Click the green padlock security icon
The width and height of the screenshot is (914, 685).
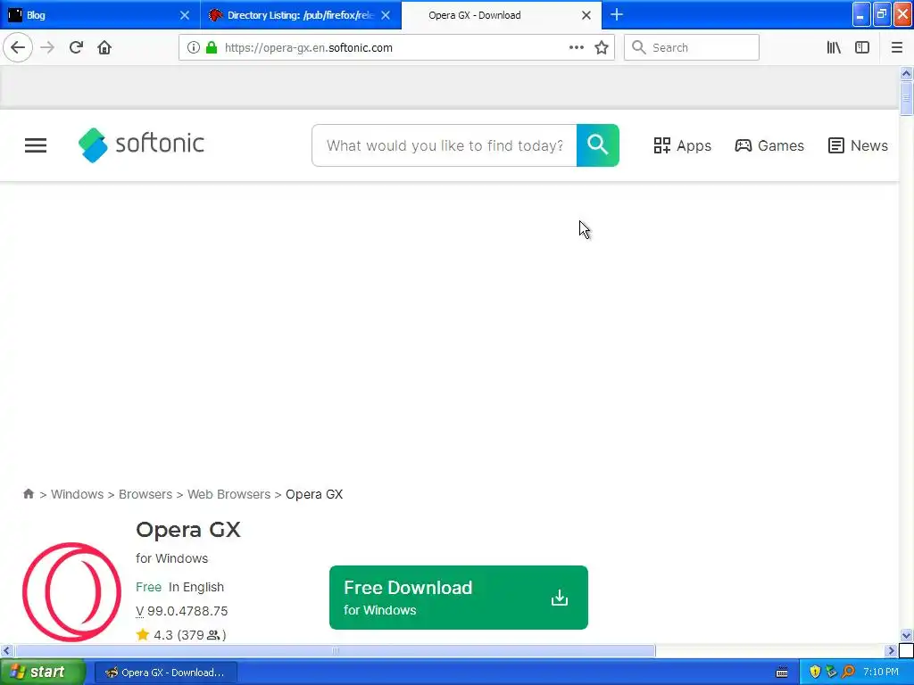coord(212,48)
